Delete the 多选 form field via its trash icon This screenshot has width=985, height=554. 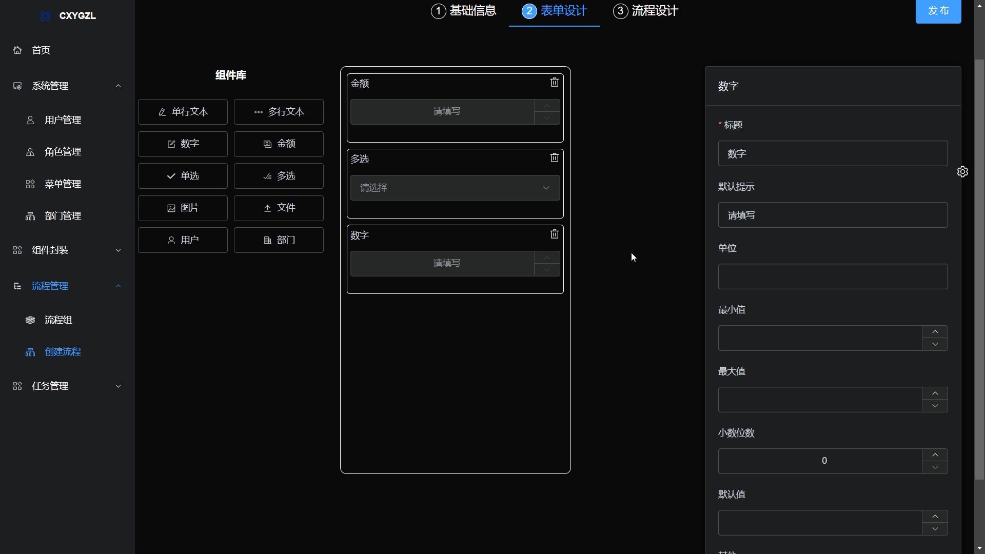555,157
